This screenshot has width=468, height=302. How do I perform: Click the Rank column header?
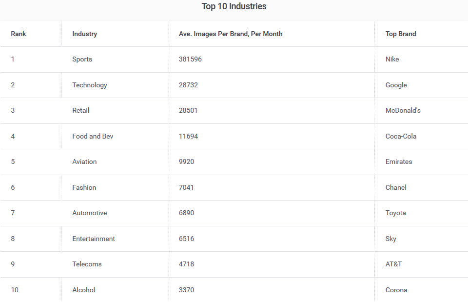click(x=19, y=34)
